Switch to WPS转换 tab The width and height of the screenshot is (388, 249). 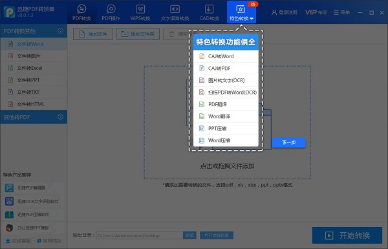coord(140,12)
